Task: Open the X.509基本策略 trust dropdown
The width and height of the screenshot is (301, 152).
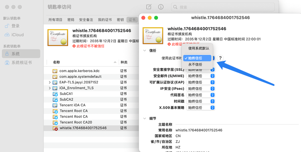Action: point(200,107)
